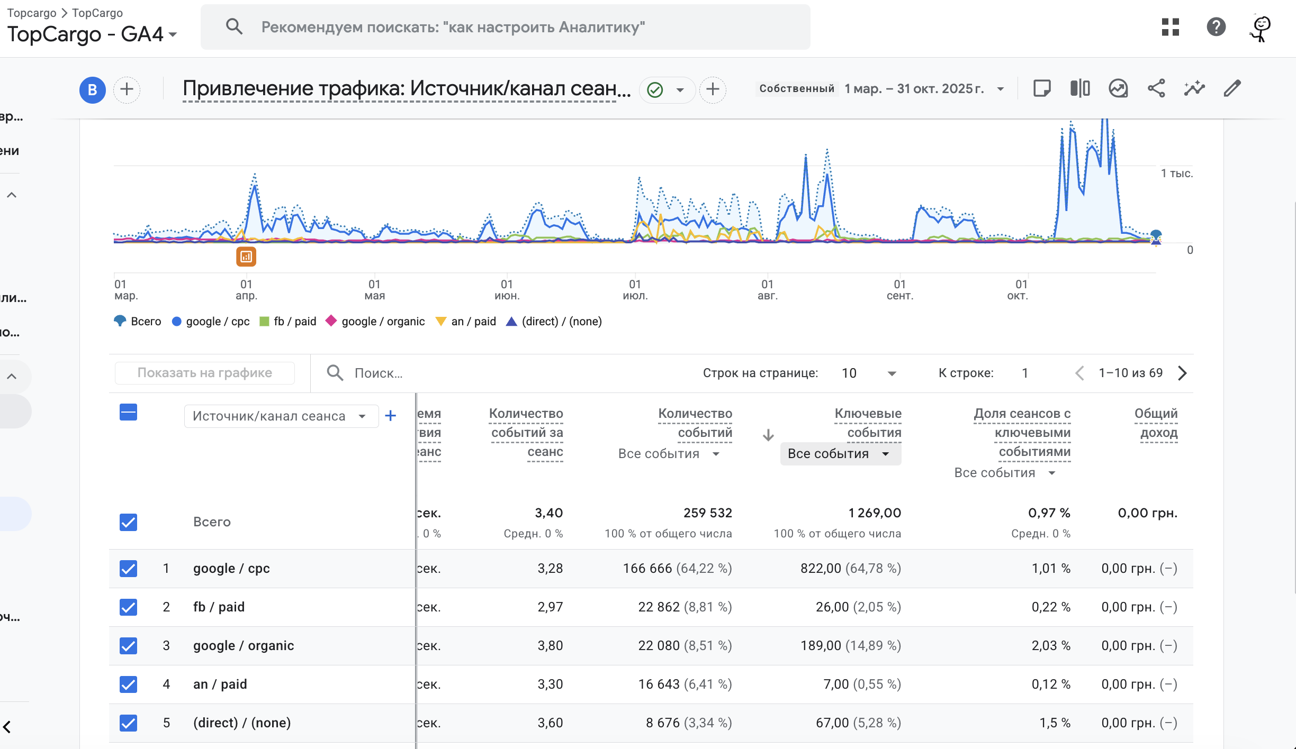The image size is (1296, 749).
Task: Click the К строке row number field
Action: pyautogui.click(x=1025, y=373)
